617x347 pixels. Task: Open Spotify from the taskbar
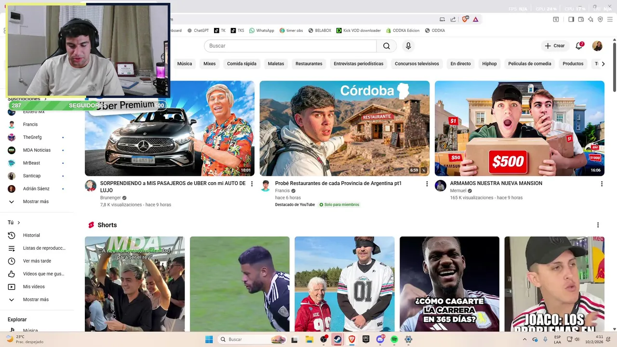tap(394, 339)
